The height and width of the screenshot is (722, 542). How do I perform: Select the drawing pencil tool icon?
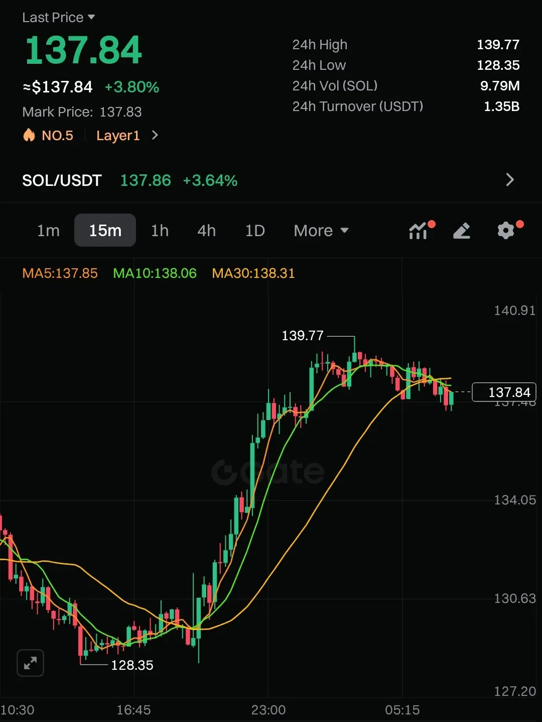(462, 231)
